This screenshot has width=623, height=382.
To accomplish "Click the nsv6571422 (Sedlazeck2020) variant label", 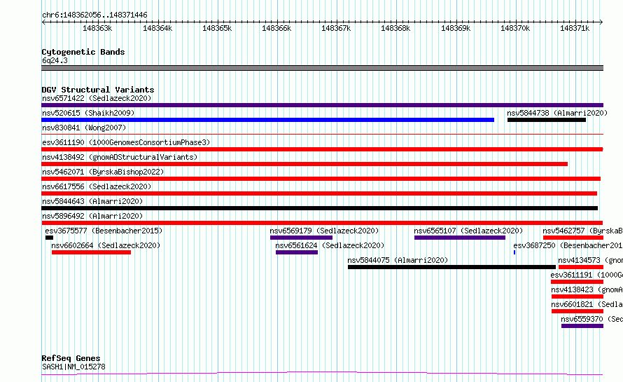I will click(97, 98).
